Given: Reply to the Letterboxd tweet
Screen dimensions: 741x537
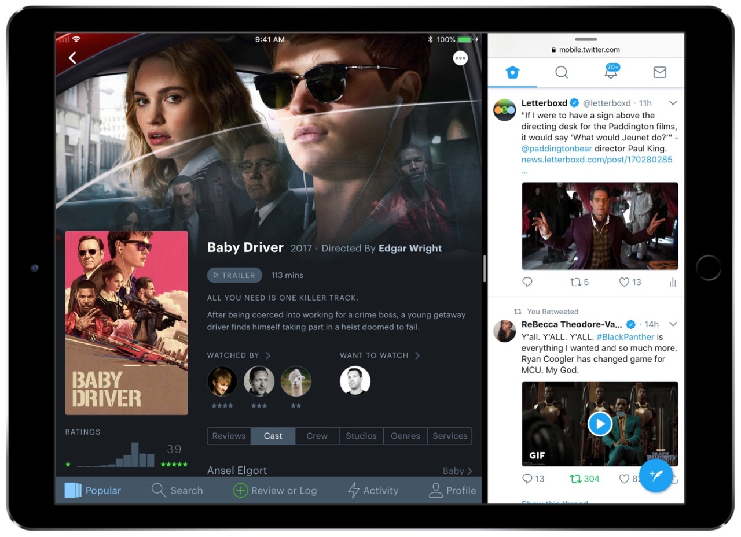Looking at the screenshot, I should coord(527,282).
